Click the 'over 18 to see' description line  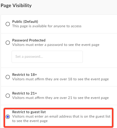click(x=61, y=79)
